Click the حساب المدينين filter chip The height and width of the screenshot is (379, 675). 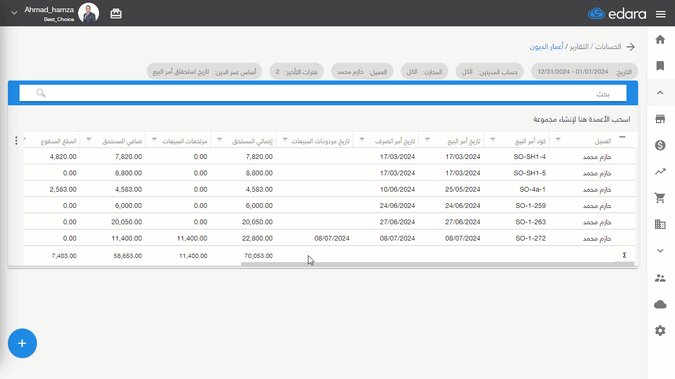point(490,72)
